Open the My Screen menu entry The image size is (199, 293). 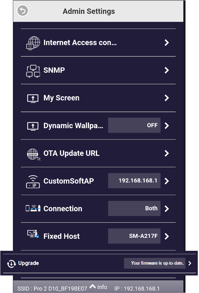click(x=61, y=98)
